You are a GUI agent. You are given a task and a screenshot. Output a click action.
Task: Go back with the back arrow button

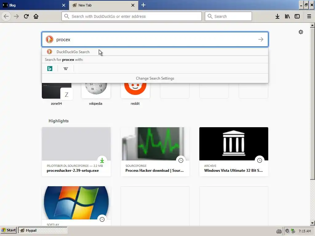pyautogui.click(x=6, y=16)
